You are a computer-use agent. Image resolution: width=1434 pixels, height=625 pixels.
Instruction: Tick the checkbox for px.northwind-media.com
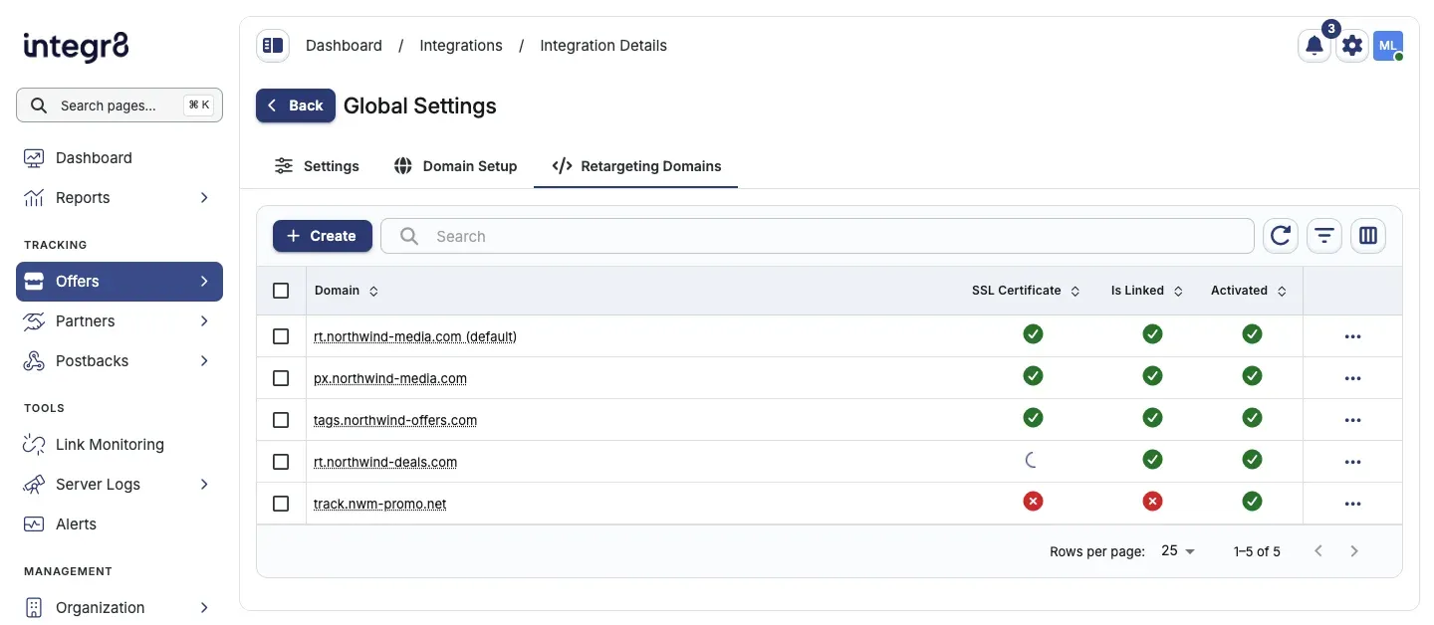coord(281,378)
